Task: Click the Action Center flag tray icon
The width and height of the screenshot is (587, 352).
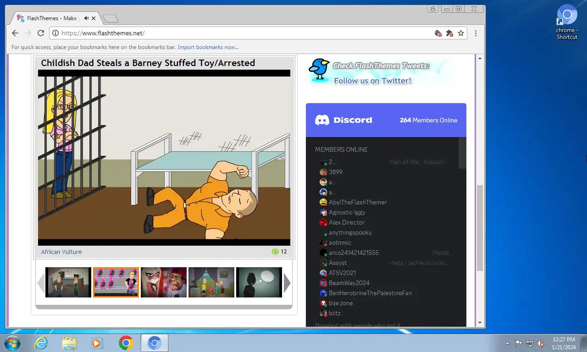Action: (518, 343)
